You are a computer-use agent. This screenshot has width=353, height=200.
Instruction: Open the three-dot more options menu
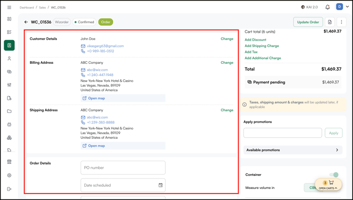click(x=341, y=22)
